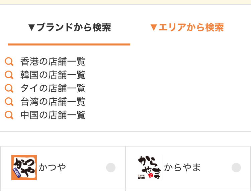
Task: Open タイの店舗一覧 link
Action: pos(53,88)
